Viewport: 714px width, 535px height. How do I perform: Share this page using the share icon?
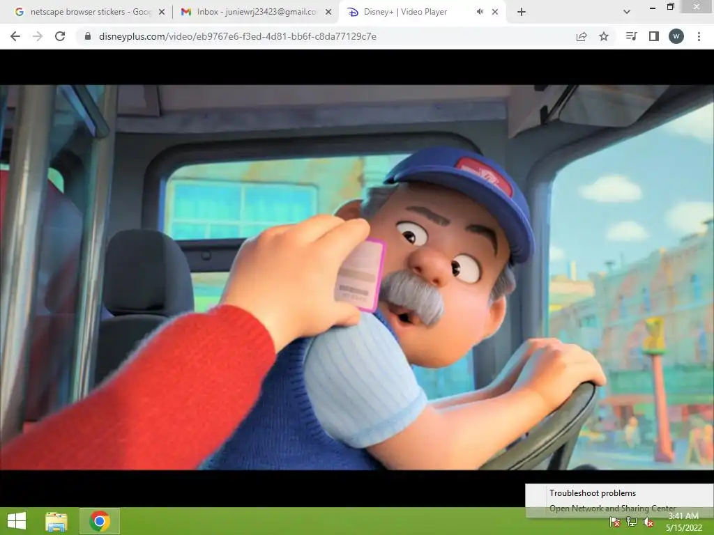click(582, 36)
